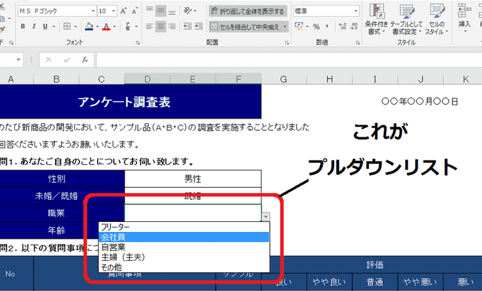Viewport: 482px width, 291px height.
Task: Click the dropdown arrow beside the 職業 cell
Action: 266,217
